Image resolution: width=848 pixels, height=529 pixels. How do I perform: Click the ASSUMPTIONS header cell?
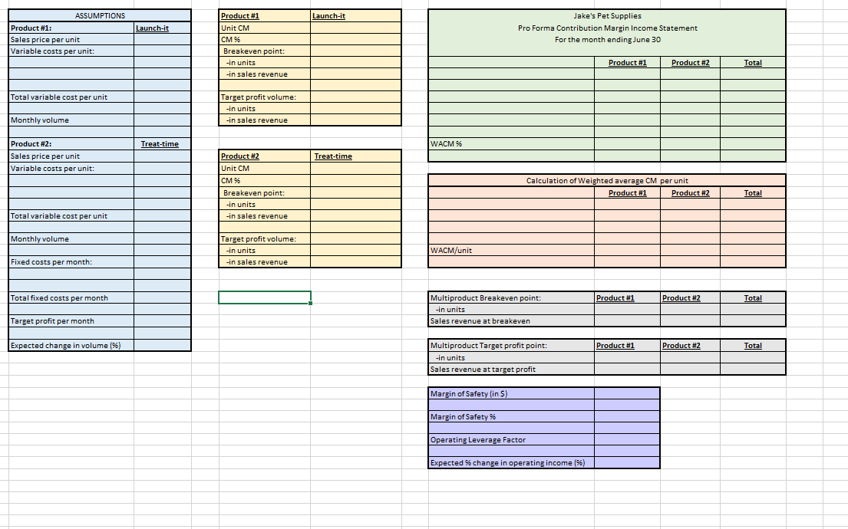[98, 15]
